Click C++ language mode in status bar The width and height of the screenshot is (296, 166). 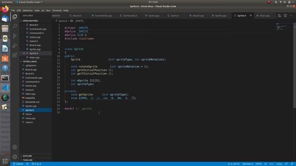pos(271,164)
